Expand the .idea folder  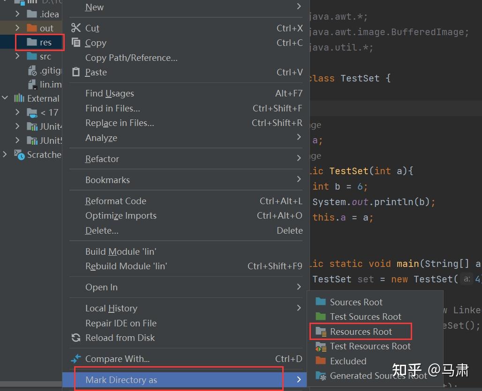(x=17, y=14)
